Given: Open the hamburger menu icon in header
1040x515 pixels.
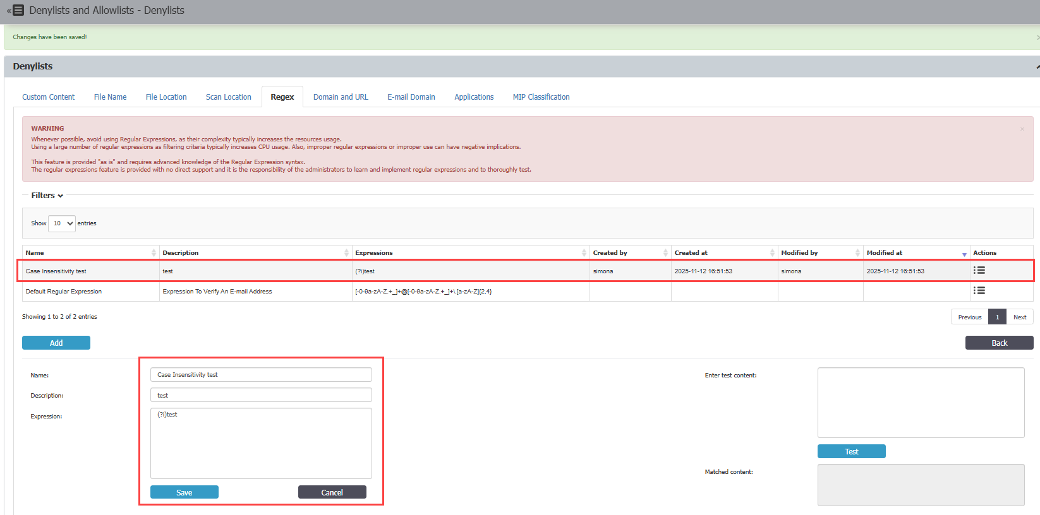Looking at the screenshot, I should 18,10.
